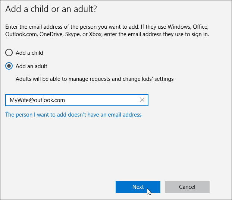Select the Add a child radio button

[9, 53]
